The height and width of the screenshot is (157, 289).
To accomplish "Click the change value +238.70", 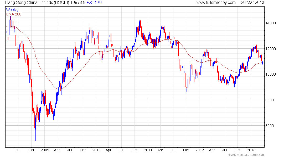I will click(94, 3).
